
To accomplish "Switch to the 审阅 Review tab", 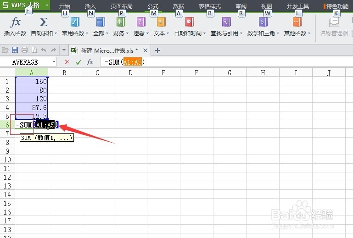I will tap(241, 6).
